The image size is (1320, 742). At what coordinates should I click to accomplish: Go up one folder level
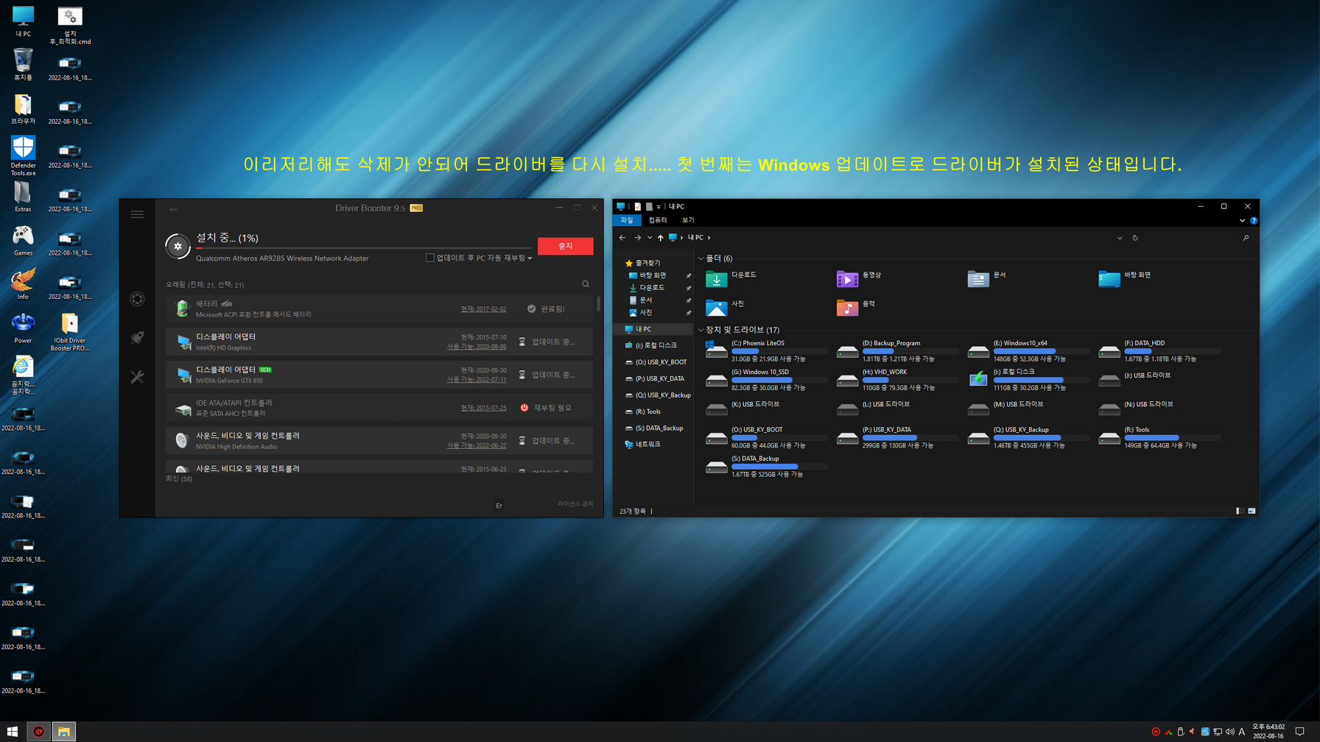pos(660,238)
